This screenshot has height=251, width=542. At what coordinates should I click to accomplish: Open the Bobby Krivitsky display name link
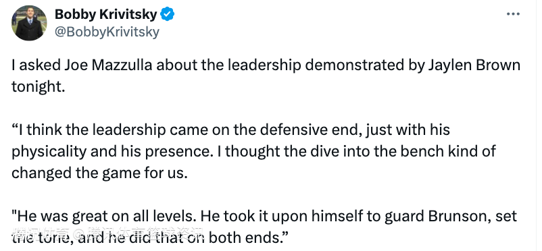point(107,14)
